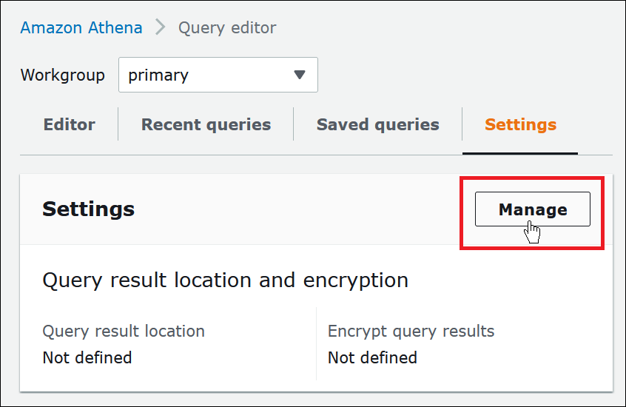Switch to the Editor tab
This screenshot has height=407, width=626.
tap(70, 124)
